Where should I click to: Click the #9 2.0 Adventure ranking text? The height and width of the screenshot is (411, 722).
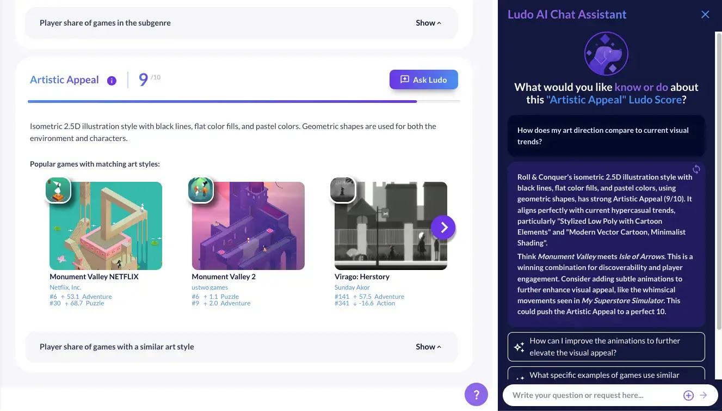coord(221,303)
